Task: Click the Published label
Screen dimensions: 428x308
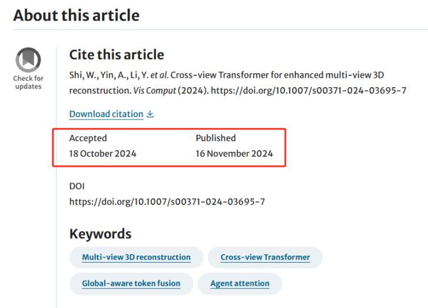Action: (x=215, y=138)
